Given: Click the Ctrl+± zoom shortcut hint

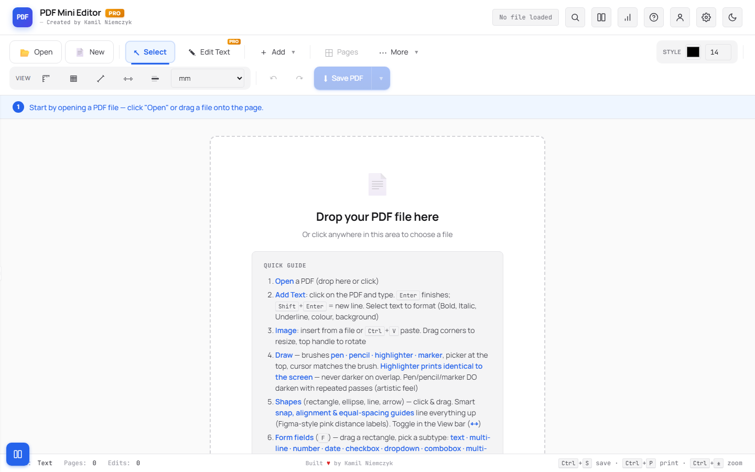Looking at the screenshot, I should pyautogui.click(x=716, y=463).
